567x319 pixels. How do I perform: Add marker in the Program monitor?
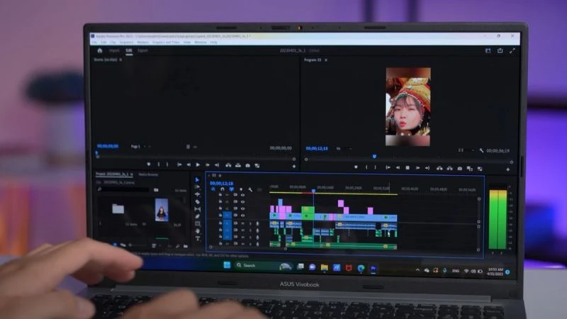point(356,167)
